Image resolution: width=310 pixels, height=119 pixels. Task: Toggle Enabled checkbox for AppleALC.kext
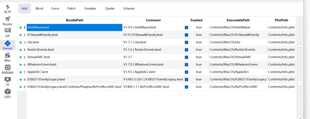click(186, 72)
